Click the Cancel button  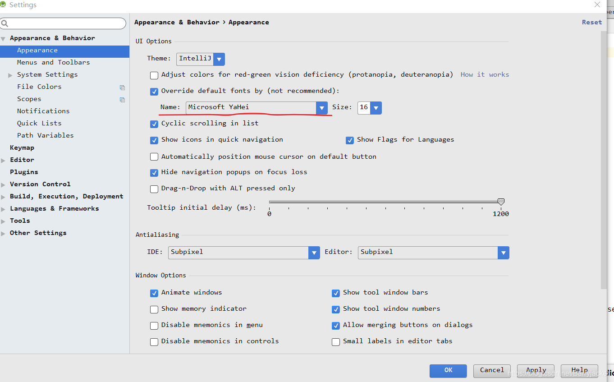point(492,371)
